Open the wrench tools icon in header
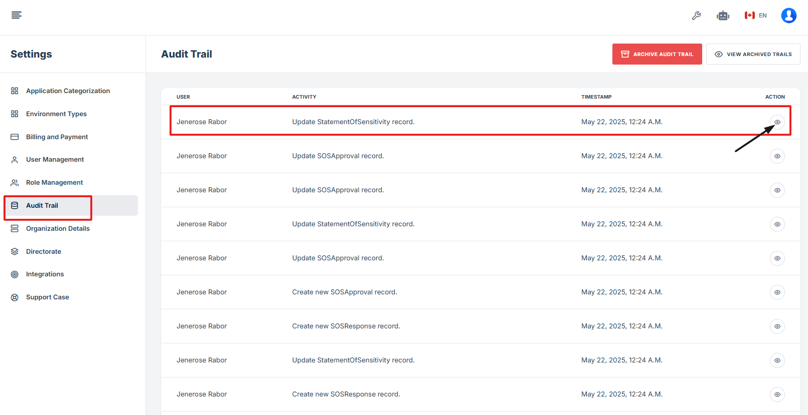 tap(696, 16)
